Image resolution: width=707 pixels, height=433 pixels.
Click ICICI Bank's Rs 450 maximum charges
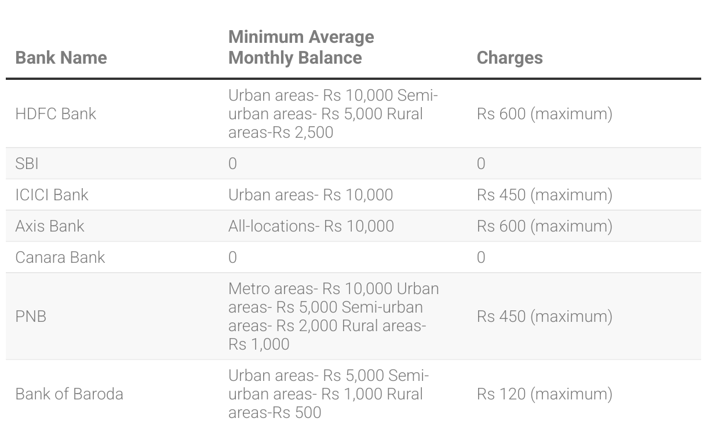point(544,195)
